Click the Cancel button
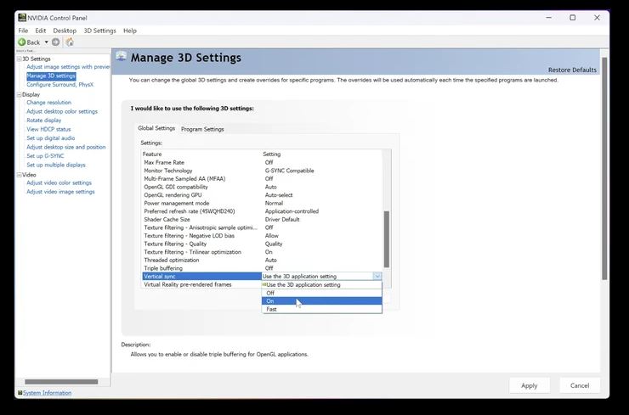 580,385
